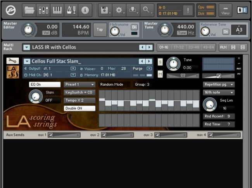Click the magnifier search icon

146,10
